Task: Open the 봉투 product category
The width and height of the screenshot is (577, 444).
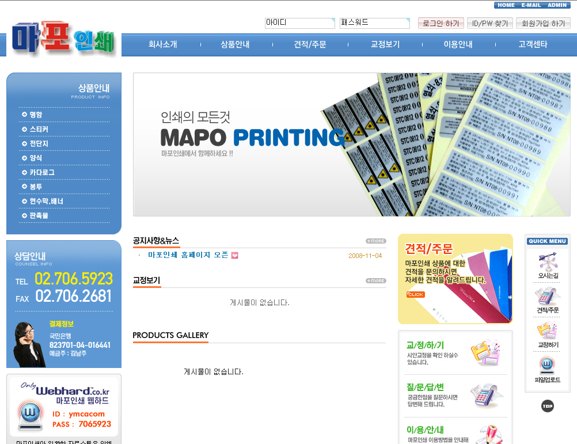Action: tap(36, 187)
